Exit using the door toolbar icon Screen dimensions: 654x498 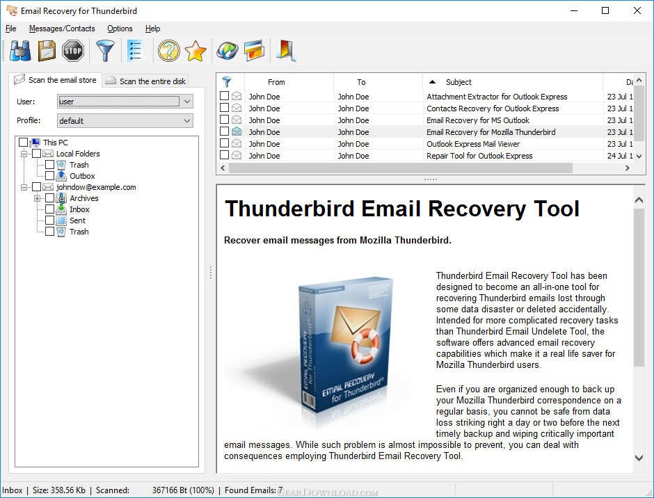tap(286, 51)
